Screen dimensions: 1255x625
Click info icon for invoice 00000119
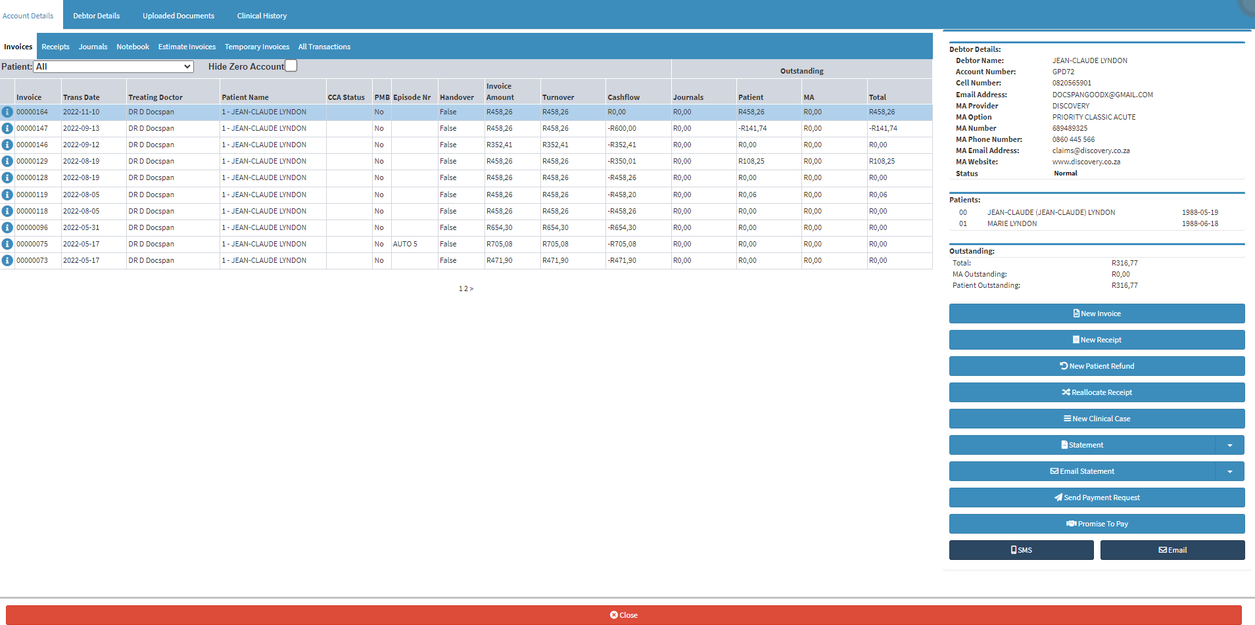(x=7, y=195)
